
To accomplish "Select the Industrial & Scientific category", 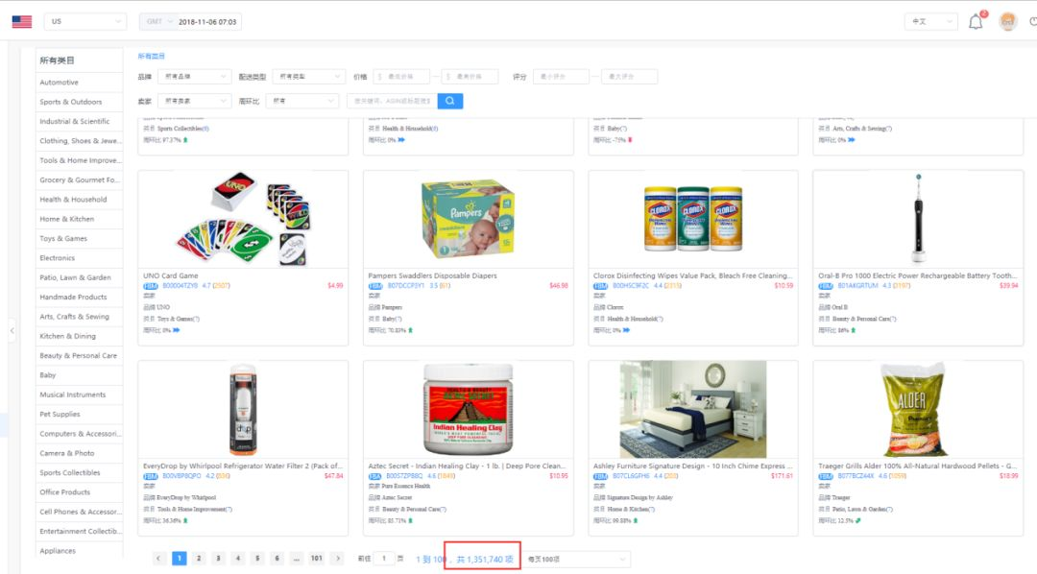I will [x=75, y=122].
